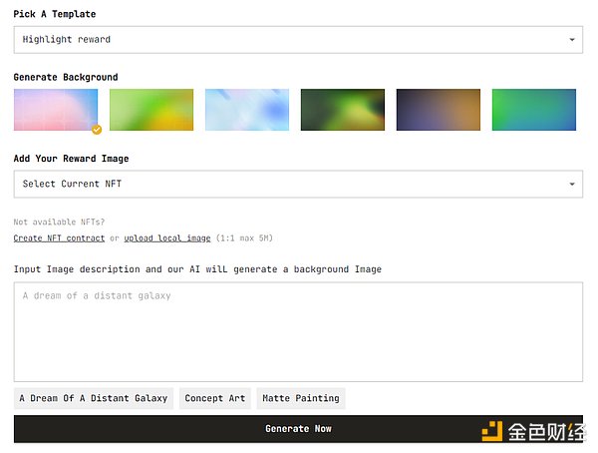The image size is (598, 453).
Task: Choose the green-yellow gradient background
Action: (151, 110)
